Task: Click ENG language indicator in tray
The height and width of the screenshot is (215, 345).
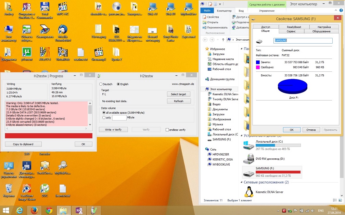Action: pos(321,211)
